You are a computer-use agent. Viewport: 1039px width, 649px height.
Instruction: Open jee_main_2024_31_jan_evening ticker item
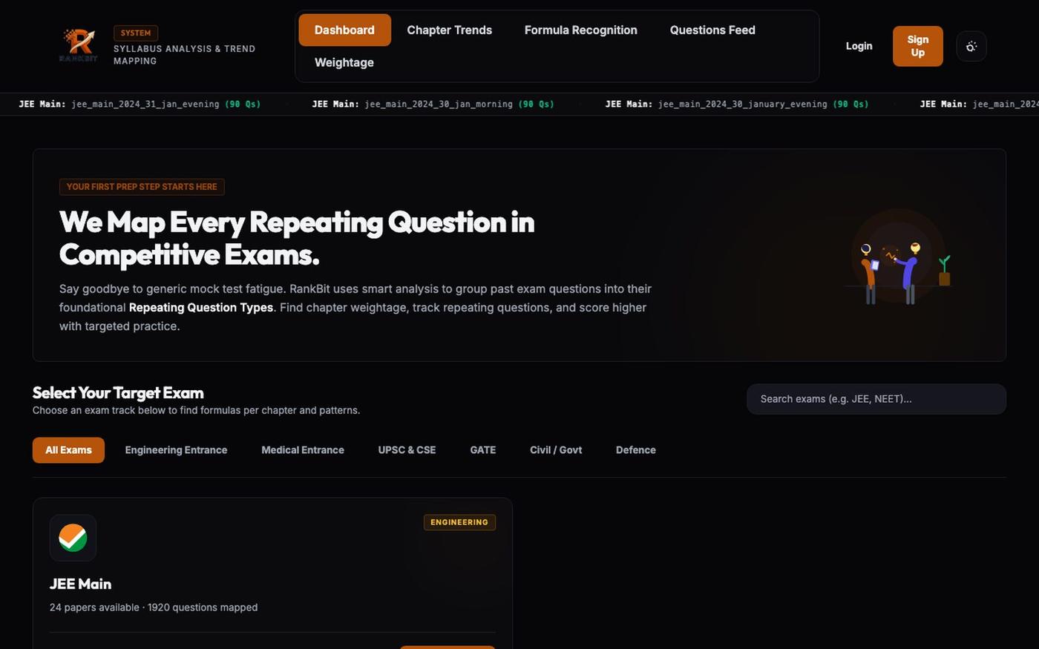140,104
